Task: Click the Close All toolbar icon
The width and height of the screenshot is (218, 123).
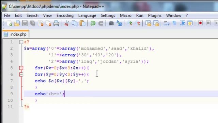Action: click(48, 23)
